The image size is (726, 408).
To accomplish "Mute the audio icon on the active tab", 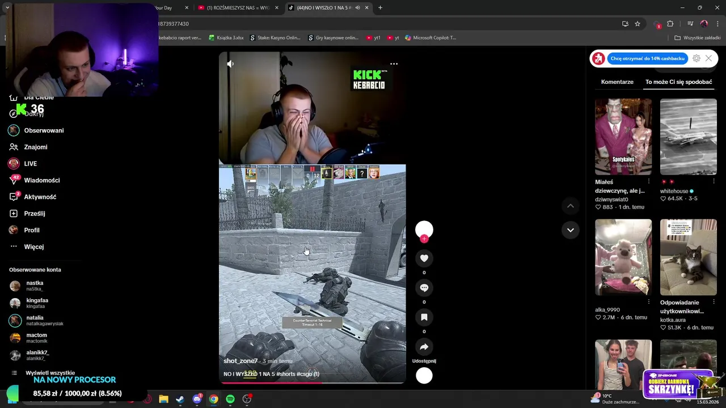I will pyautogui.click(x=357, y=7).
